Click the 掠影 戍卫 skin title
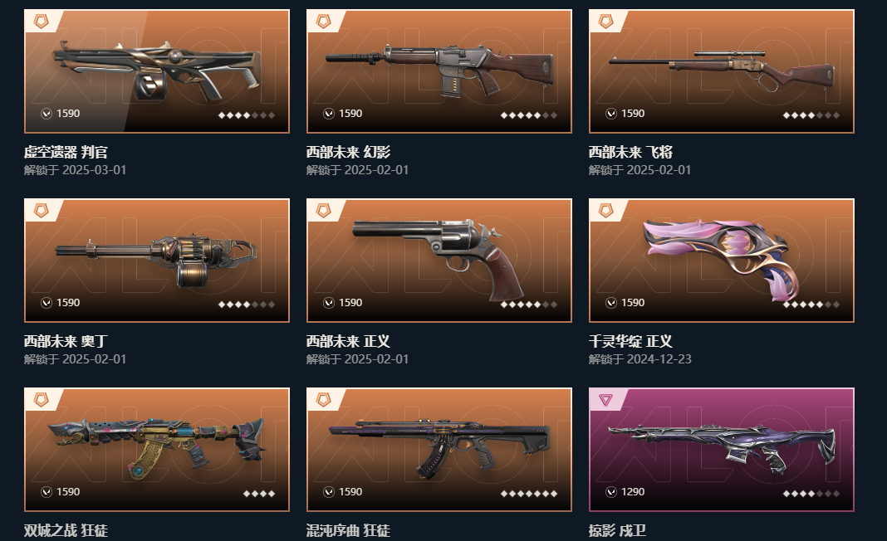 [616, 530]
